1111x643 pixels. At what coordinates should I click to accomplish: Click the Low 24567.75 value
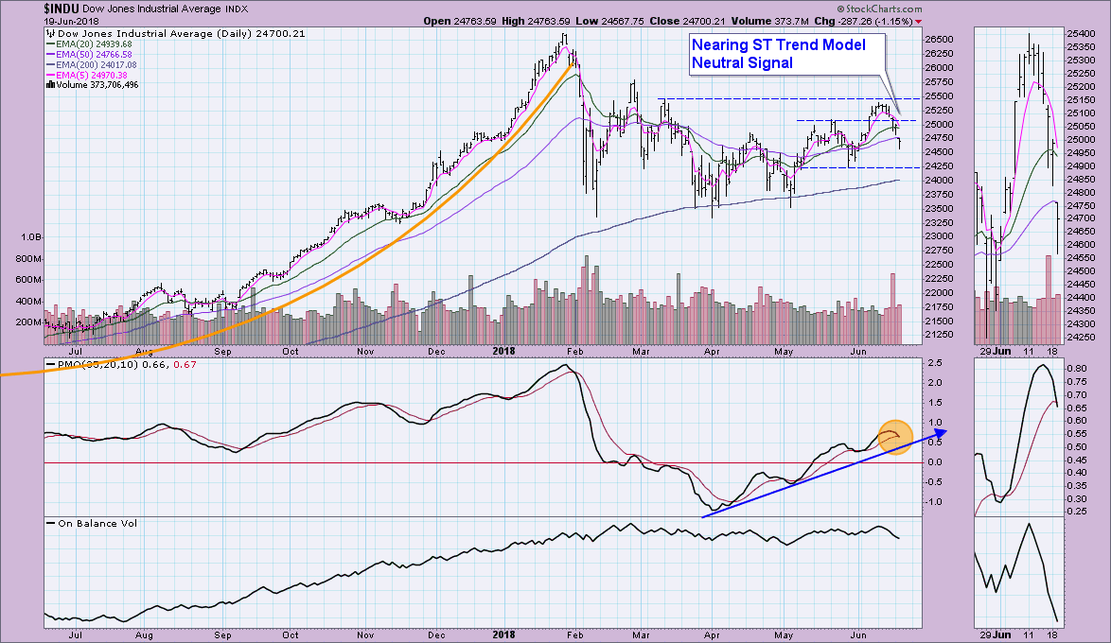[x=609, y=21]
